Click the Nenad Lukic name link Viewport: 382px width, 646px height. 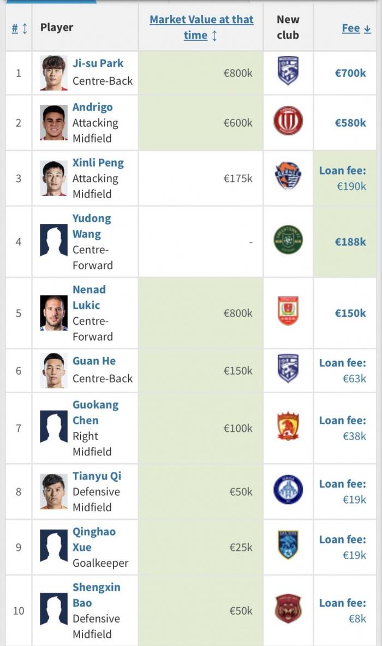click(89, 297)
